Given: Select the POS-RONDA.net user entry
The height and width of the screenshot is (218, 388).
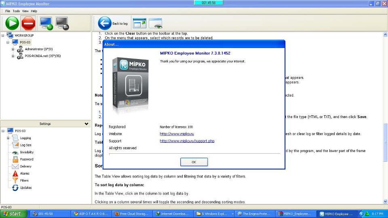Looking at the screenshot, I should (x=42, y=56).
